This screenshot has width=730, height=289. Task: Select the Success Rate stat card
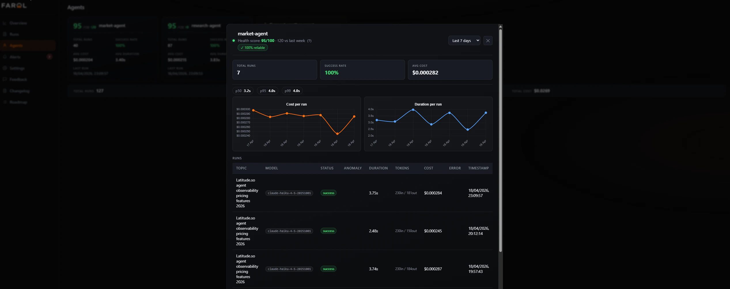[362, 70]
